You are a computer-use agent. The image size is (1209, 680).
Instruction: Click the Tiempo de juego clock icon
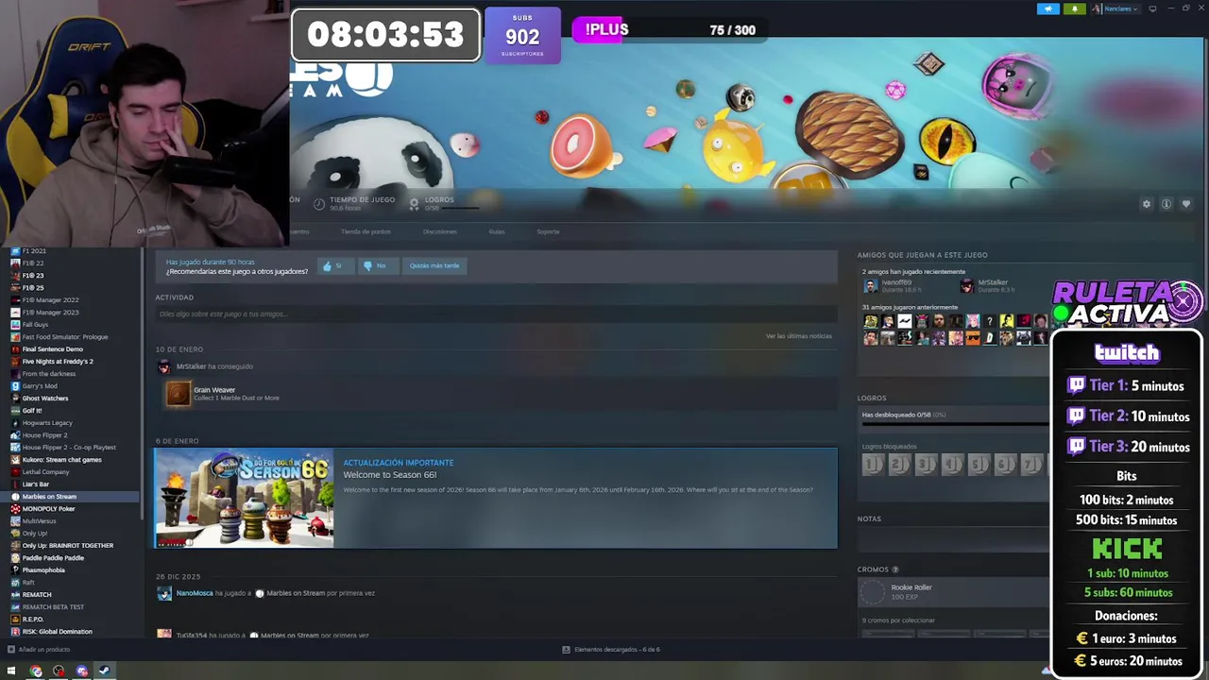319,204
